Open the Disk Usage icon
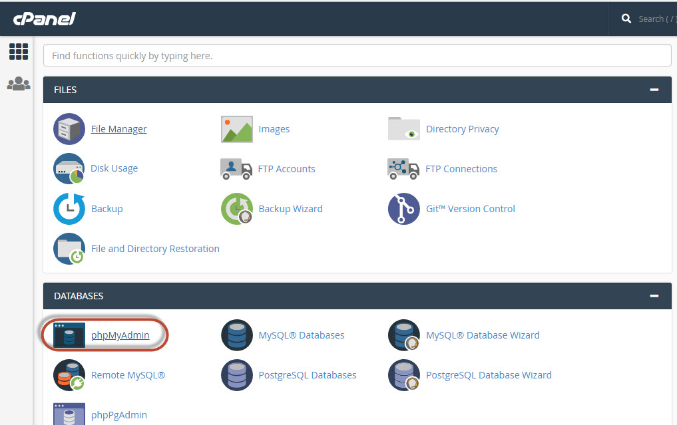Image resolution: width=677 pixels, height=425 pixels. point(69,169)
